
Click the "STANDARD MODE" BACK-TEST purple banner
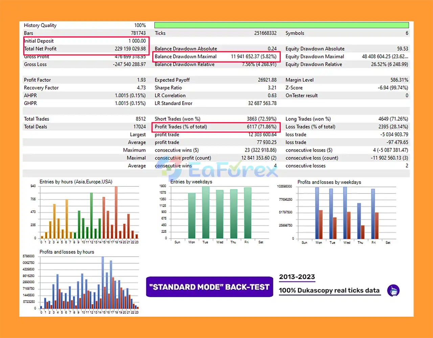click(209, 287)
